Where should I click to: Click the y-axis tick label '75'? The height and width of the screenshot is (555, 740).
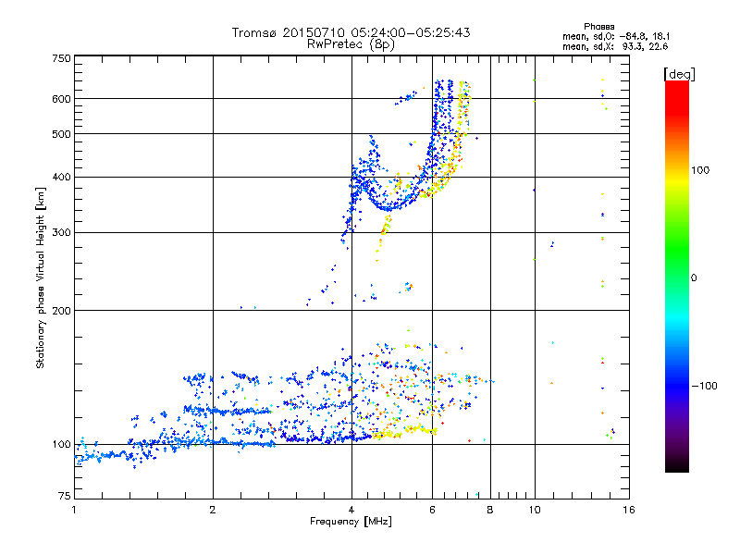[x=65, y=496]
